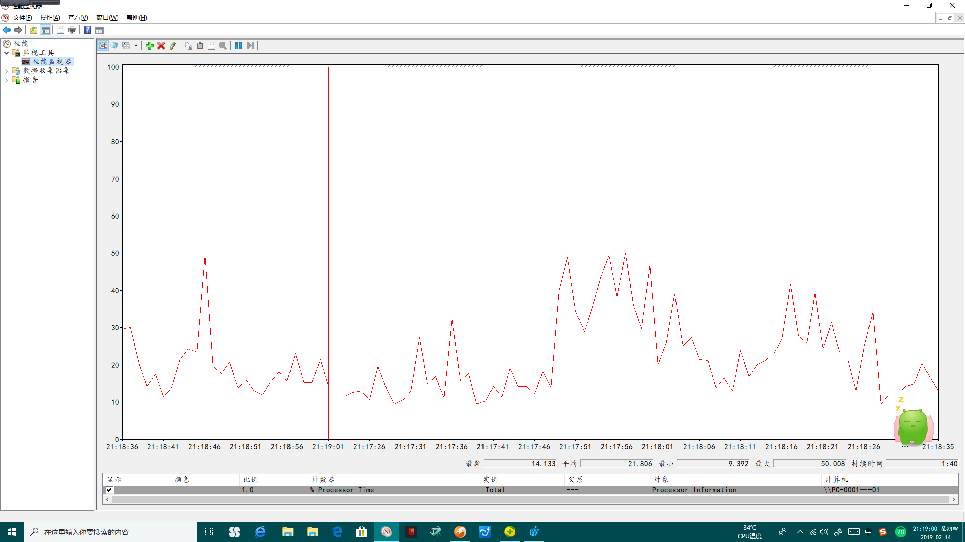Click the 颜色 column header
Screen dimensions: 965x542
[205, 480]
